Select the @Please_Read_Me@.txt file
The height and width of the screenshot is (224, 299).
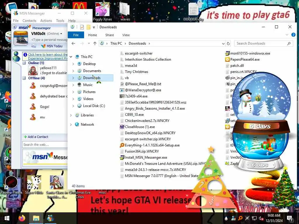click(143, 84)
